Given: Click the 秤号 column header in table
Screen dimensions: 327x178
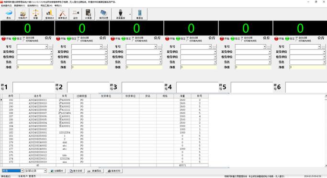Looking at the screenshot, I should (x=200, y=96).
